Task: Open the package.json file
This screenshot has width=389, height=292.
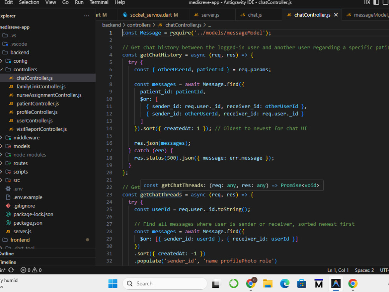Action: point(47,223)
